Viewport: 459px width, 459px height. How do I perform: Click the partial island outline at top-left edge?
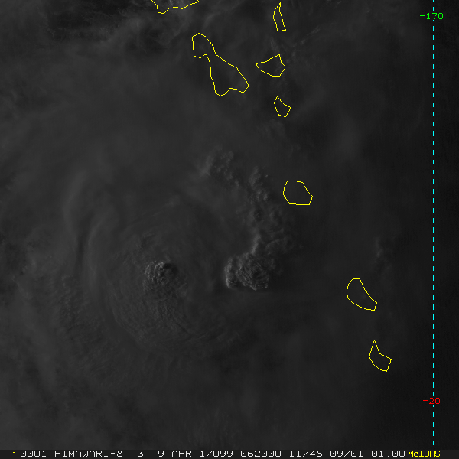pos(174,5)
